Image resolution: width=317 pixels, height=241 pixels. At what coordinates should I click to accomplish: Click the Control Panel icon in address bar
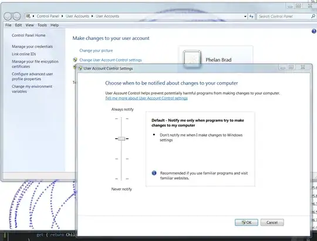(x=28, y=16)
